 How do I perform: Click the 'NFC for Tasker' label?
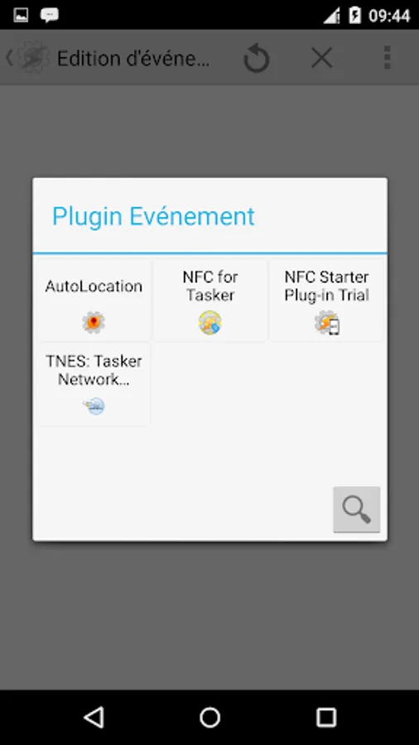tap(210, 286)
